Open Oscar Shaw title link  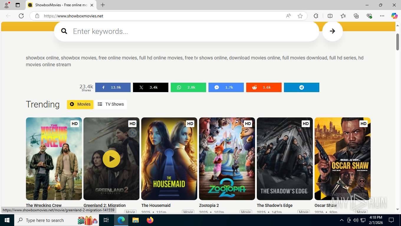[326, 205]
